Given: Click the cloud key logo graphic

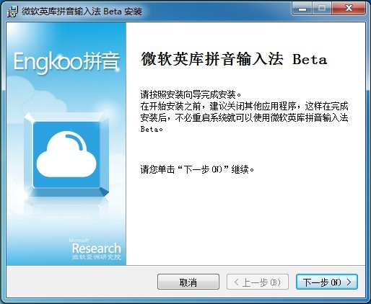Looking at the screenshot, I should 66,155.
